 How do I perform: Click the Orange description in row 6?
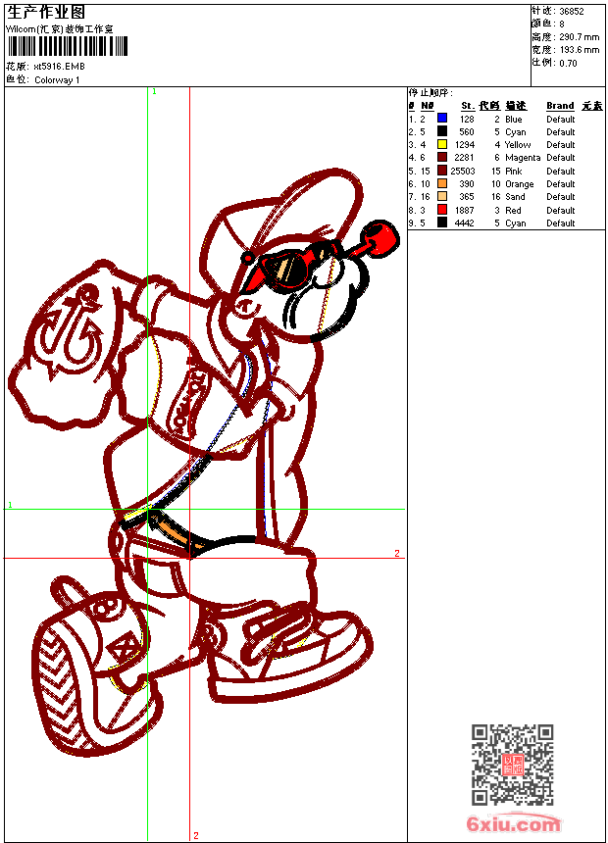(x=519, y=184)
